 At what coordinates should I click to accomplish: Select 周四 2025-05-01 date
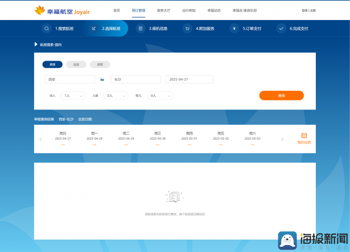click(x=189, y=139)
